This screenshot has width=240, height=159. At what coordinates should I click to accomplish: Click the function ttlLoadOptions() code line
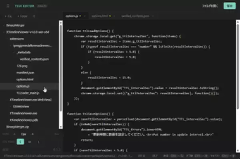coord(90,31)
